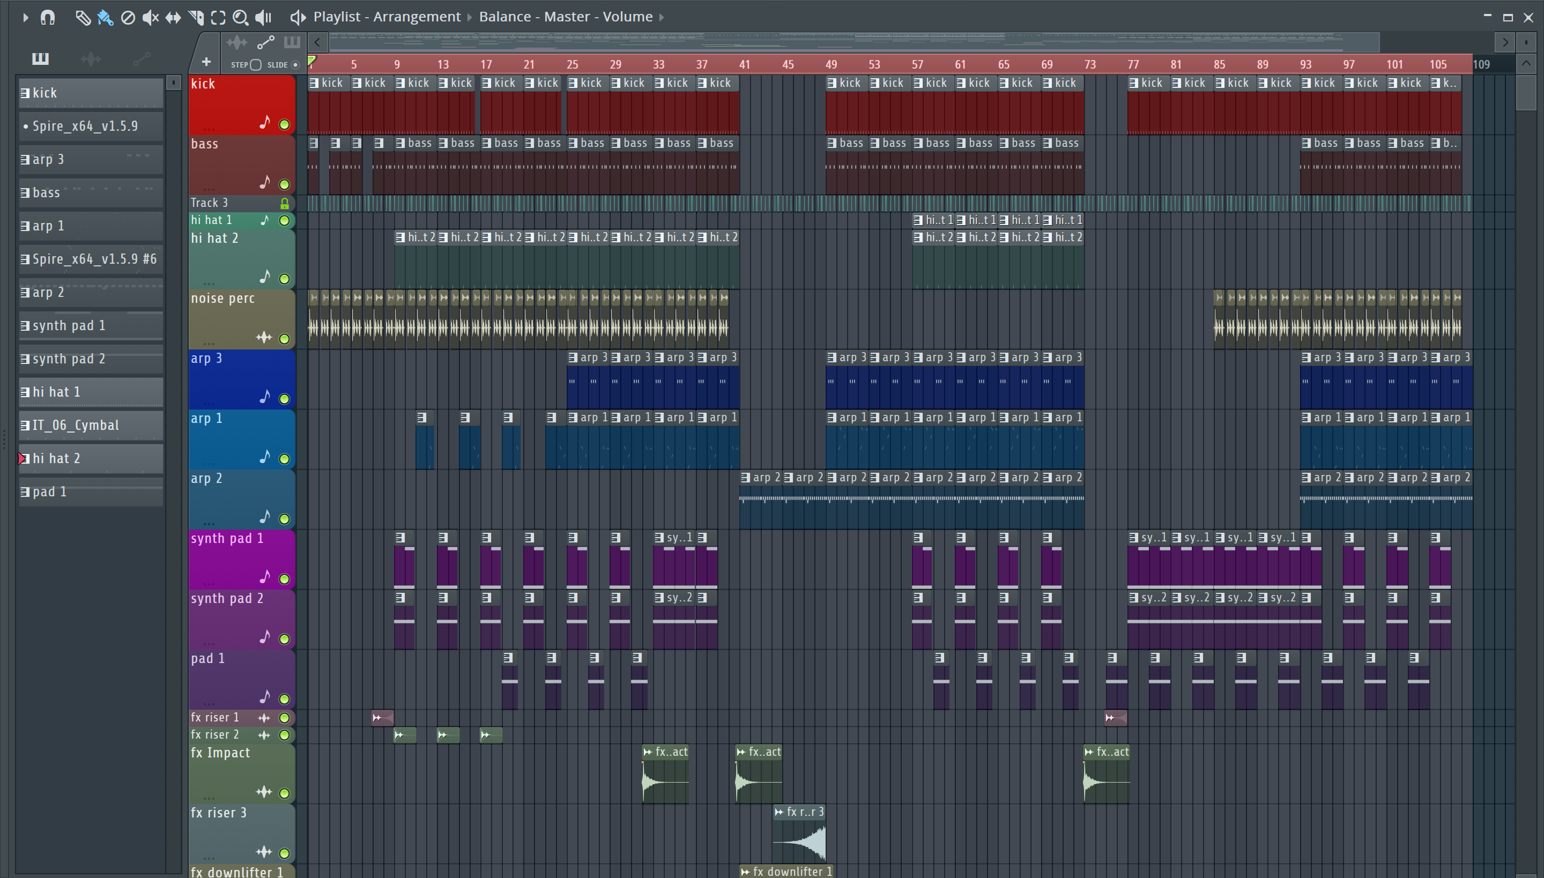This screenshot has height=878, width=1544.
Task: Enable pattern clip focus piano icon
Action: 292,42
